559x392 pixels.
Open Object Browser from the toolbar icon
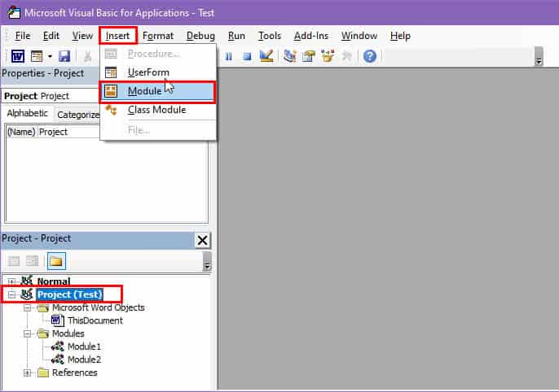point(328,56)
